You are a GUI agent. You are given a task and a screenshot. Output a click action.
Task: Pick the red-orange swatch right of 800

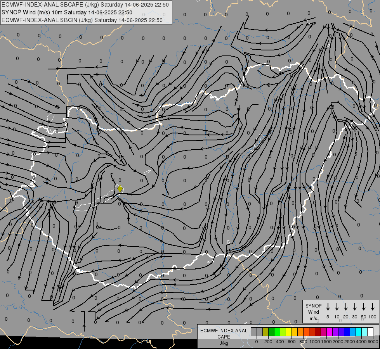306,332
